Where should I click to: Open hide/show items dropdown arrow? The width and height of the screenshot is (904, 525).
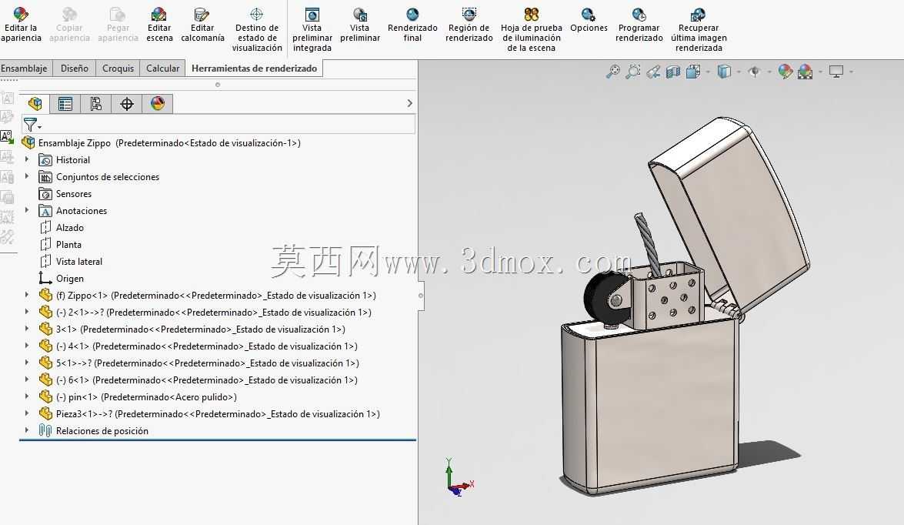point(769,72)
